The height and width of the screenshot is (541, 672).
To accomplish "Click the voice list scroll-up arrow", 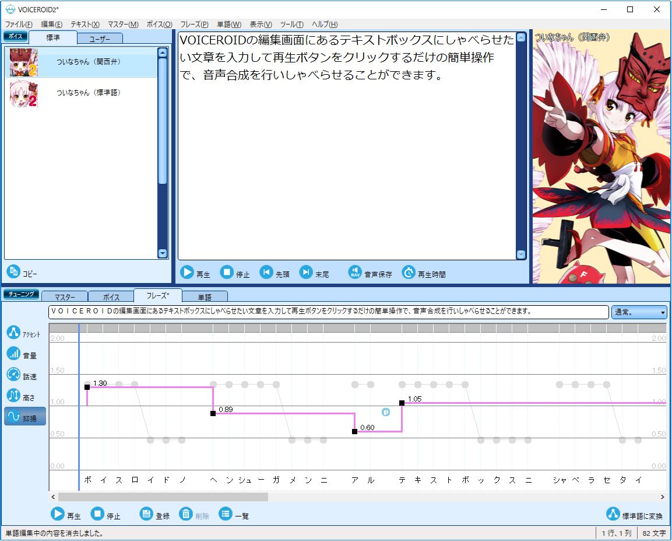I will [x=163, y=53].
